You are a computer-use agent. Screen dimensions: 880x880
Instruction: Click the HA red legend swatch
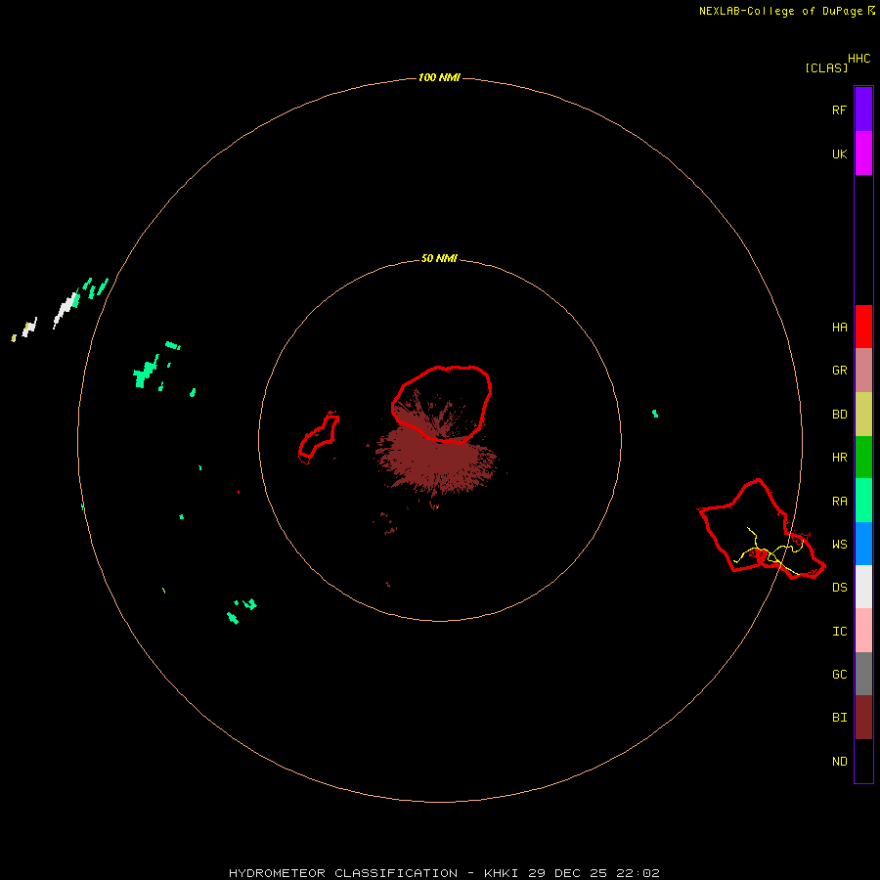pyautogui.click(x=863, y=327)
